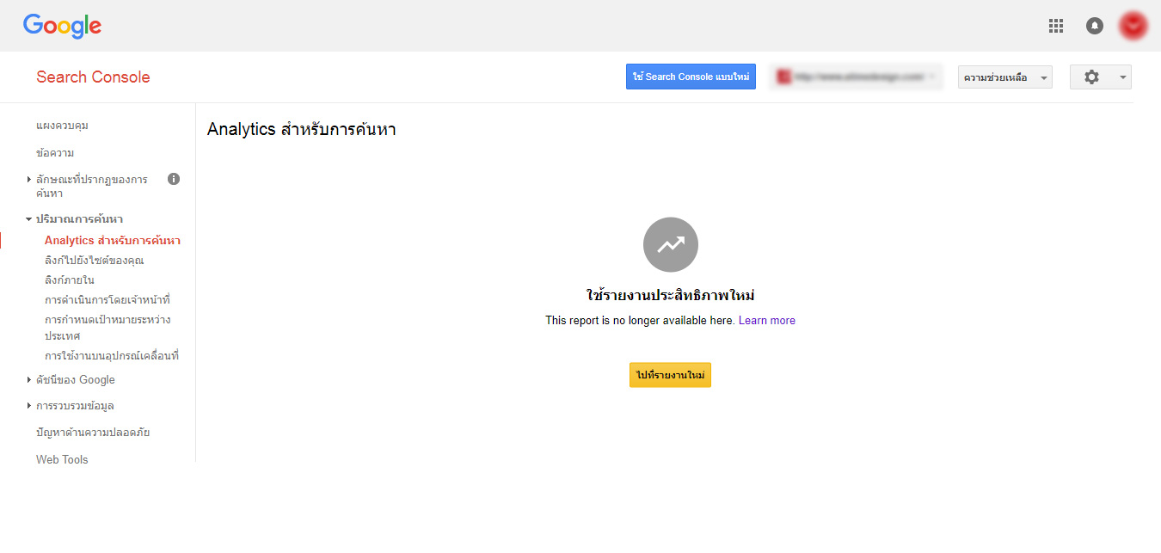The image size is (1161, 553).
Task: Open the account profile avatar
Action: [1133, 26]
